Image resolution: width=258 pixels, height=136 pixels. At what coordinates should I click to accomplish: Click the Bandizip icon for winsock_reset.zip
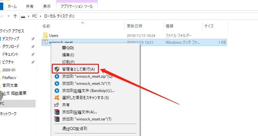pos(57,76)
